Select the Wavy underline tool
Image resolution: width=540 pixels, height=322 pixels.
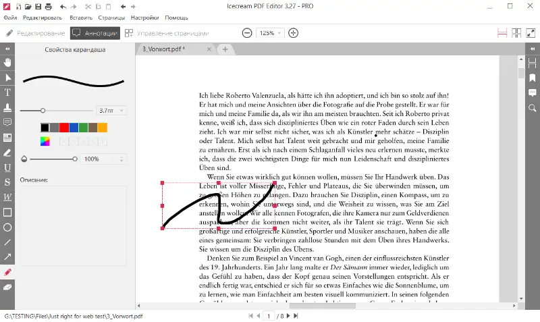pos(7,197)
